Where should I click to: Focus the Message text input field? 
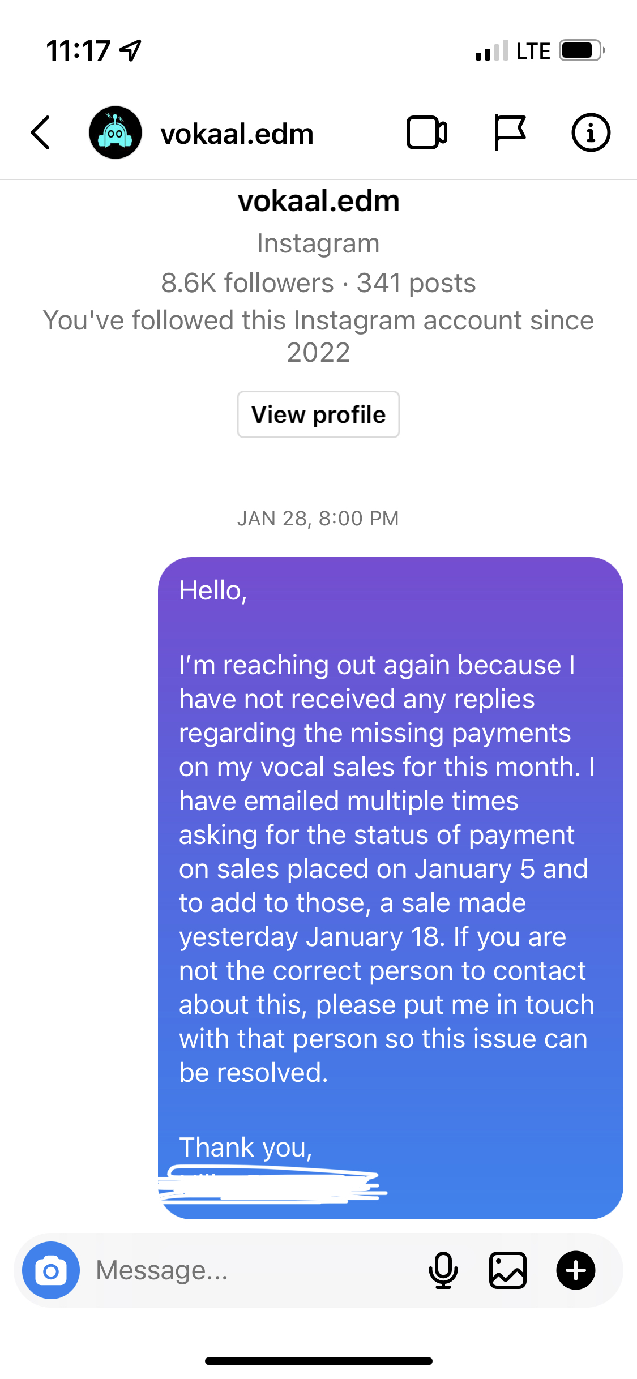pyautogui.click(x=255, y=1271)
